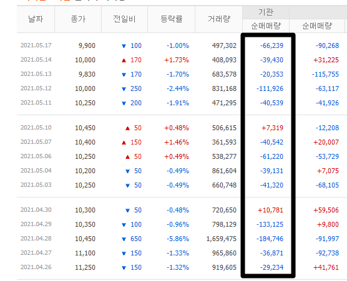Click the 전일비 column header
Screen dimensions: 347x281
124,19
